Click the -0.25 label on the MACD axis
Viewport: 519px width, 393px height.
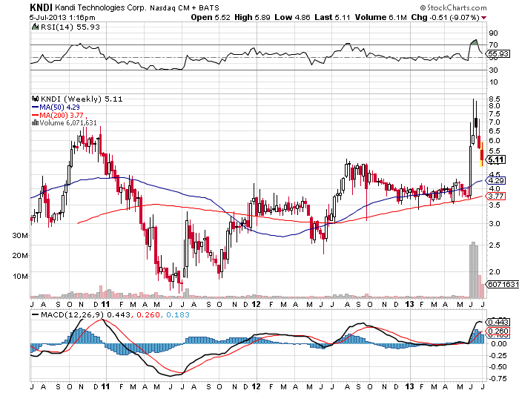point(497,356)
